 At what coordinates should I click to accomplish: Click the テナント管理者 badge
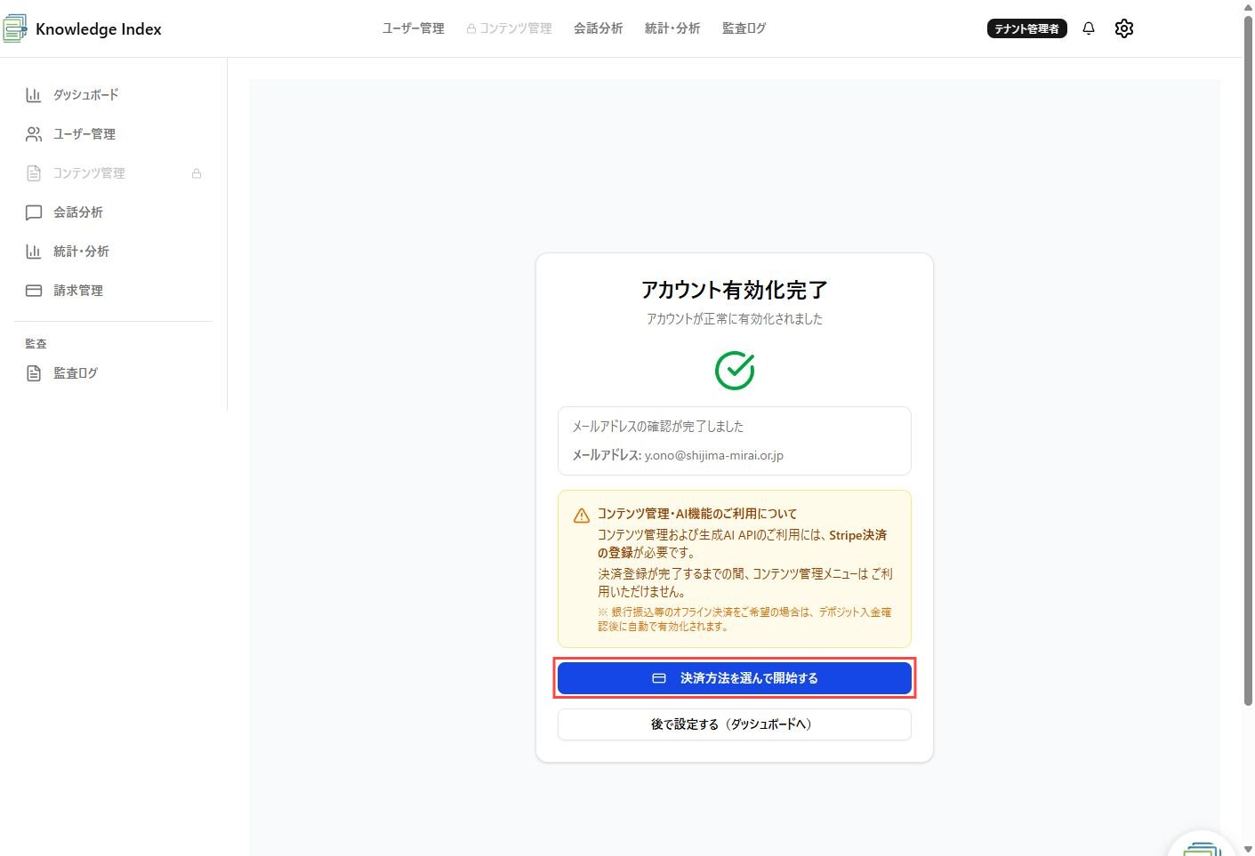pyautogui.click(x=1027, y=28)
